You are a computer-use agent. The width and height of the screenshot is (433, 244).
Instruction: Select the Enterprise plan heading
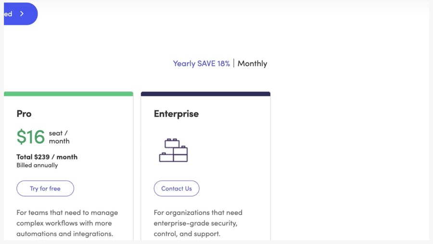[x=176, y=114]
